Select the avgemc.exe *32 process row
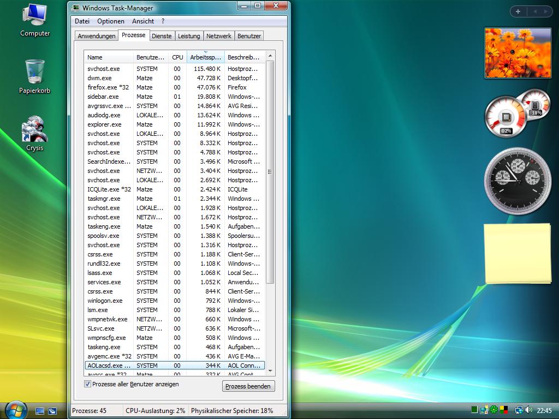 pos(175,356)
